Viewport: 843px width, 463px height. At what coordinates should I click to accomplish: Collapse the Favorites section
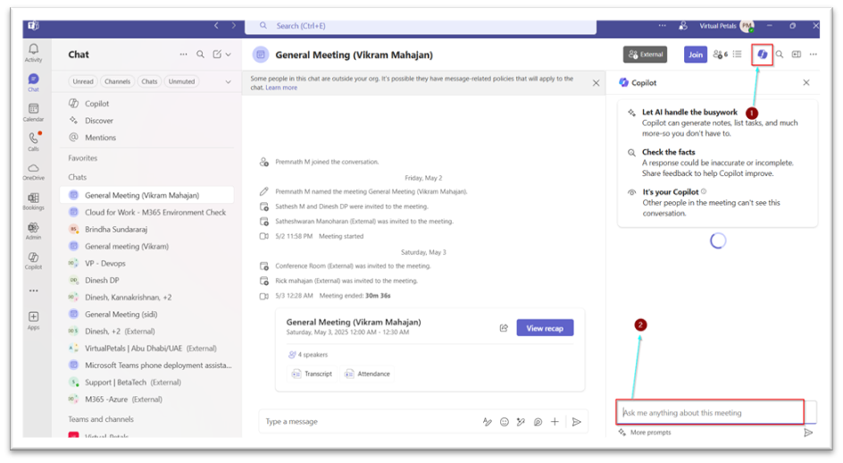tap(83, 158)
